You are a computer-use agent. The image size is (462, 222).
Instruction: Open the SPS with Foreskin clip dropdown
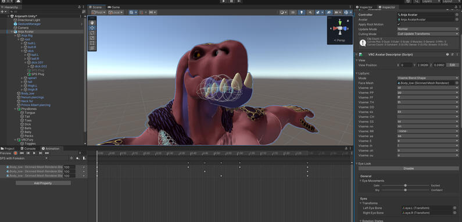(24, 158)
